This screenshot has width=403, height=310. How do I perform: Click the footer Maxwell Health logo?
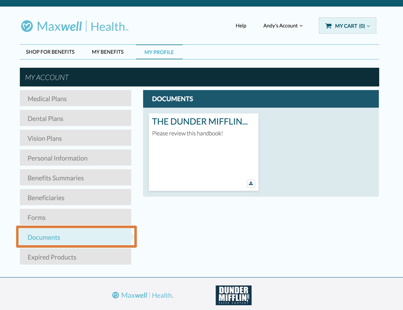pyautogui.click(x=143, y=295)
